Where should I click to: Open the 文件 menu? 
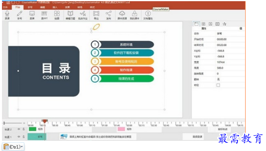point(5,7)
